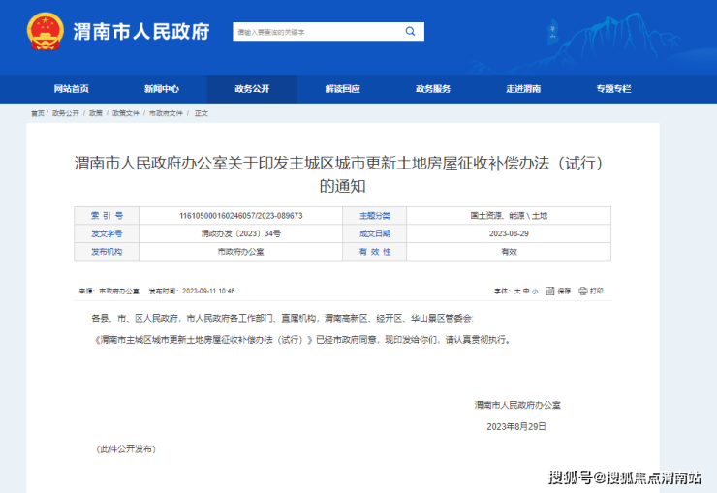Go to 解读回应 section
Image resolution: width=717 pixels, height=493 pixels.
click(342, 89)
